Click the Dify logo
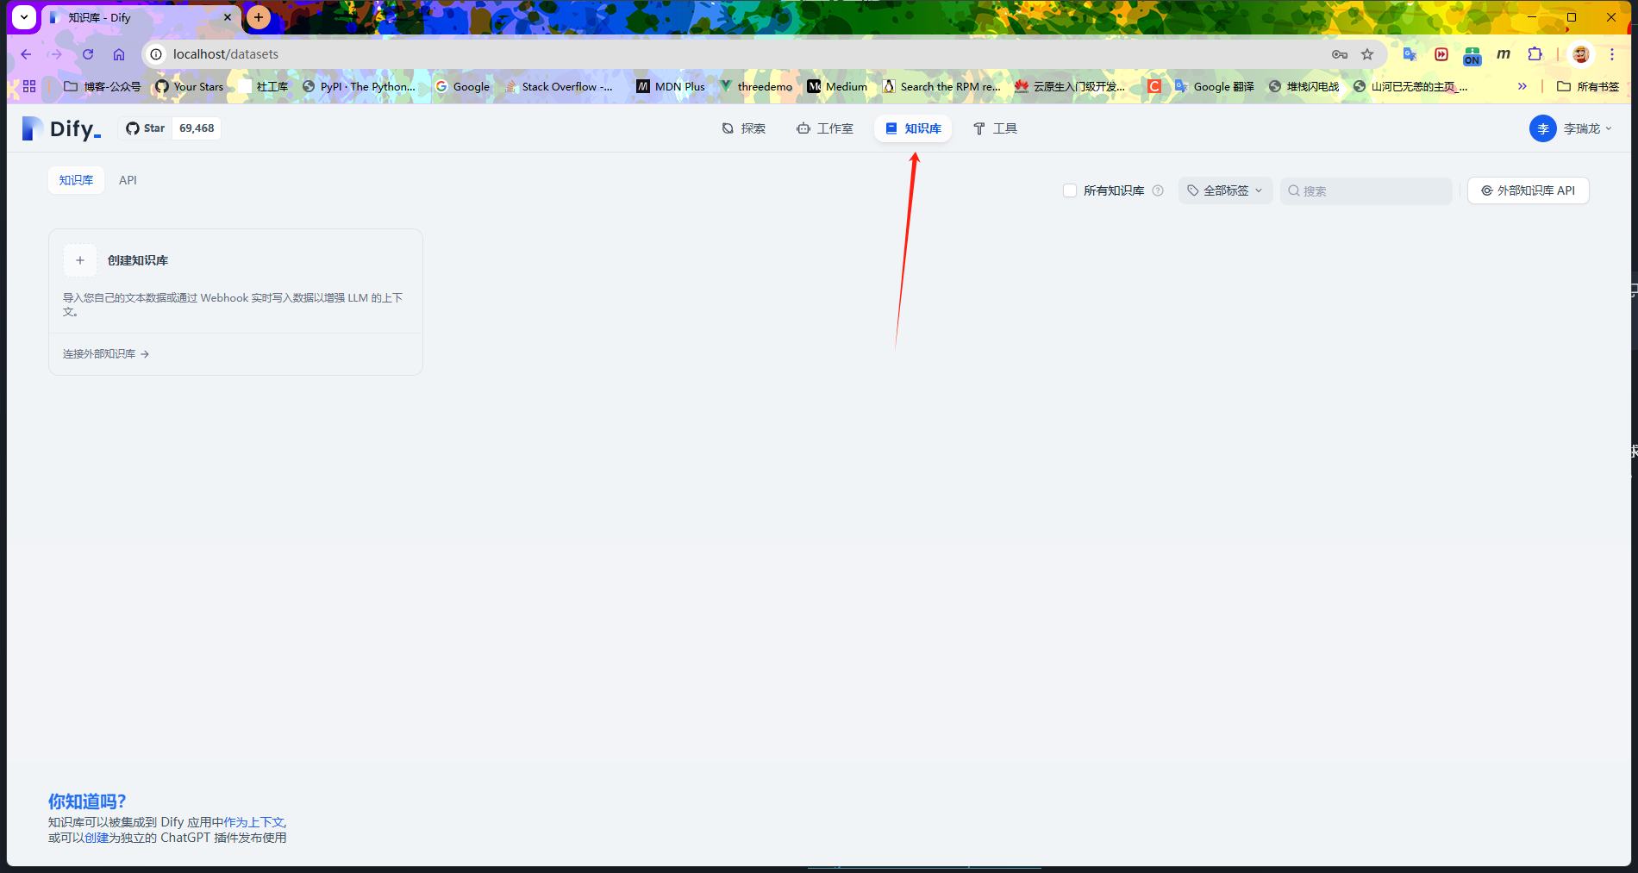The height and width of the screenshot is (873, 1638). [x=62, y=128]
